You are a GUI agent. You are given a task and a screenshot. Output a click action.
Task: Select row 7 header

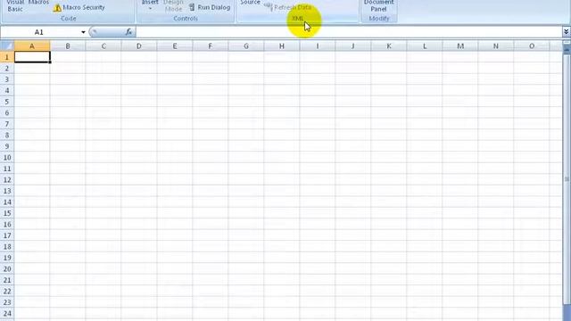pos(7,124)
